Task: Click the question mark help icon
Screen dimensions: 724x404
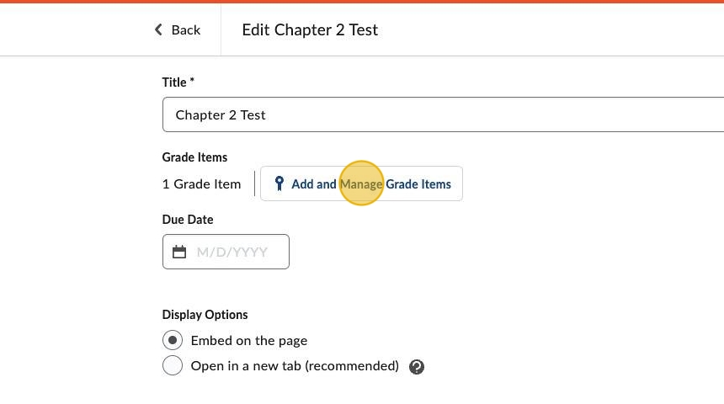Action: pyautogui.click(x=416, y=367)
